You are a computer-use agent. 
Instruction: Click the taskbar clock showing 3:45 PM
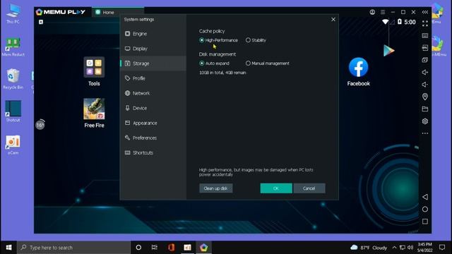pyautogui.click(x=425, y=248)
